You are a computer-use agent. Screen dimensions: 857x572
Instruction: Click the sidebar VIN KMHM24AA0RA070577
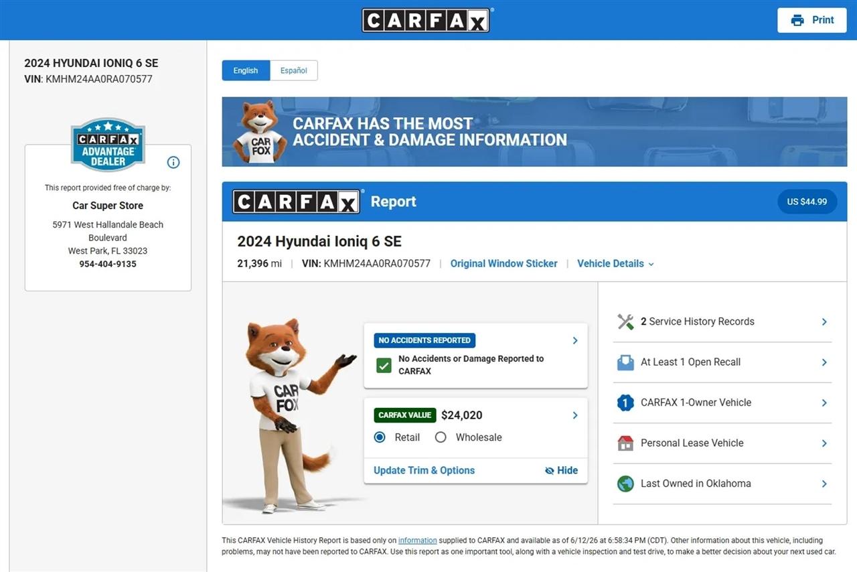[x=99, y=79]
